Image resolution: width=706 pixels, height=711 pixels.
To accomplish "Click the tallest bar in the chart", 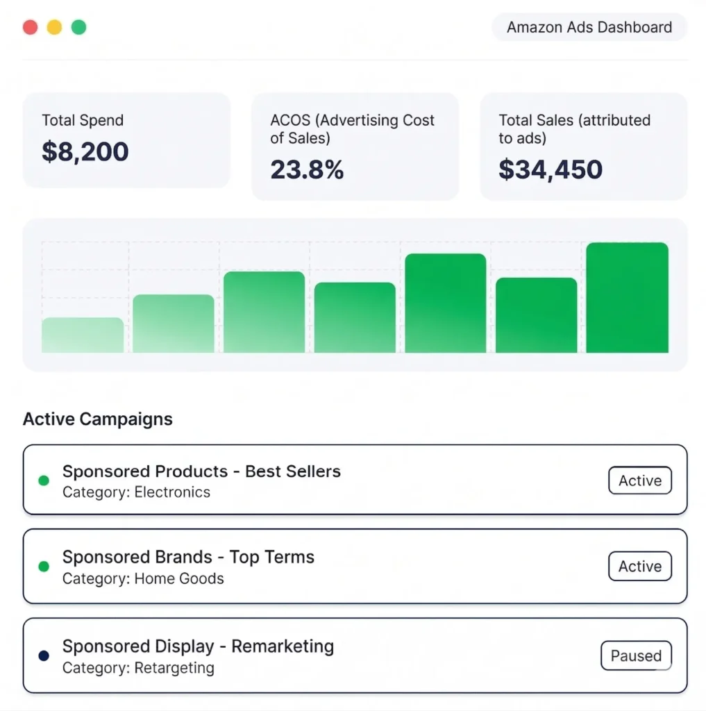I will pyautogui.click(x=627, y=299).
